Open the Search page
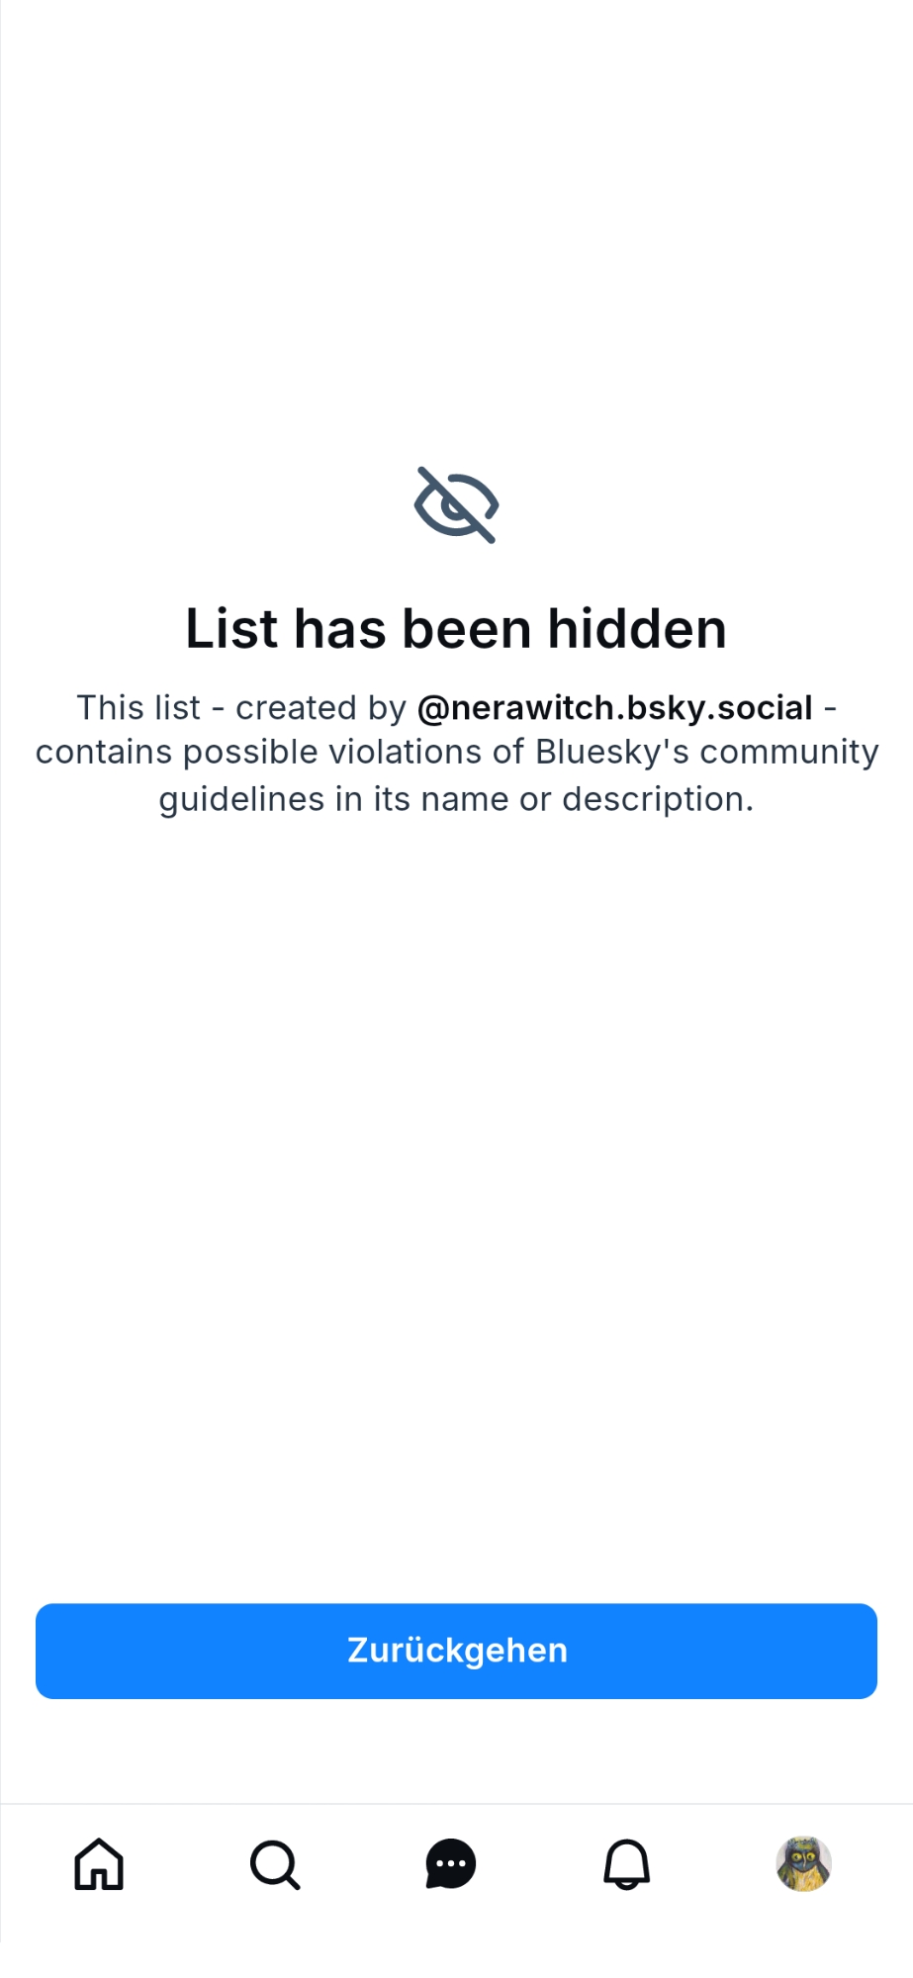913x1978 pixels. click(x=275, y=1864)
